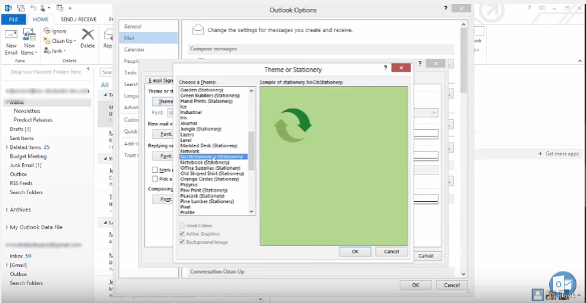Collapse the folder pane with the arrow
The width and height of the screenshot is (586, 303).
(x=88, y=69)
